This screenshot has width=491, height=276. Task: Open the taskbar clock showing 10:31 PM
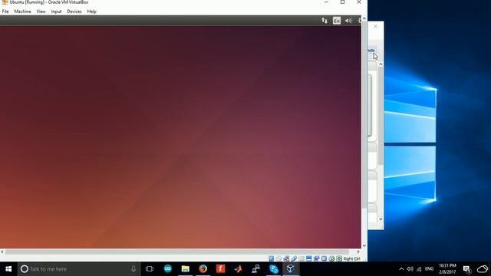(x=447, y=269)
